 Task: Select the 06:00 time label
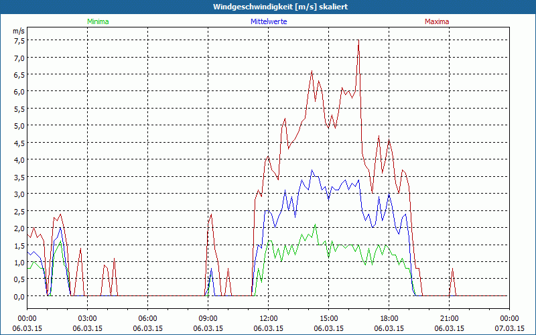[147, 318]
